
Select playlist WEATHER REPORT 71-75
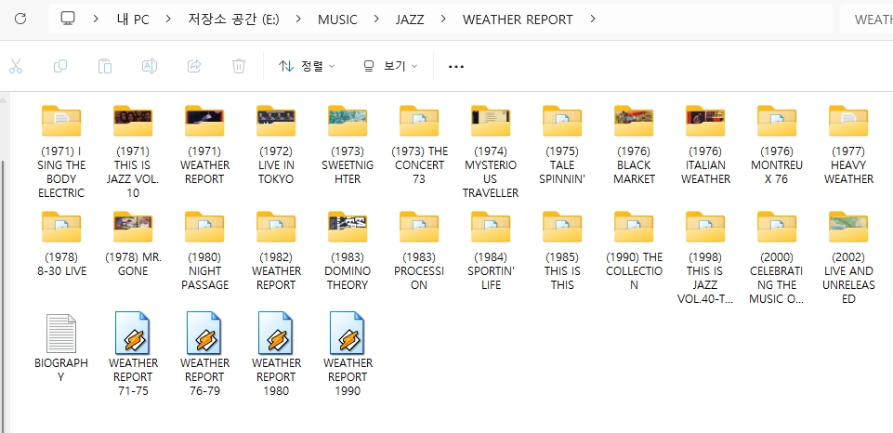click(133, 354)
